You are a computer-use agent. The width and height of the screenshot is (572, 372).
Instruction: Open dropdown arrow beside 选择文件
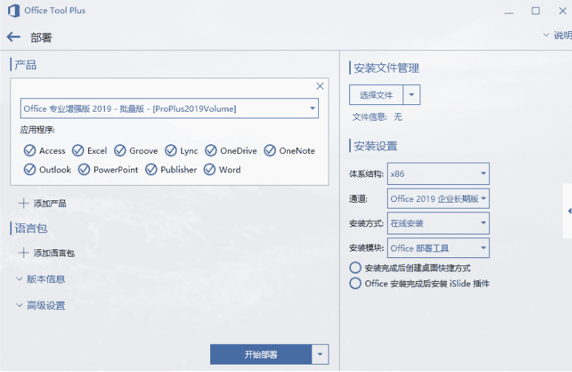411,95
